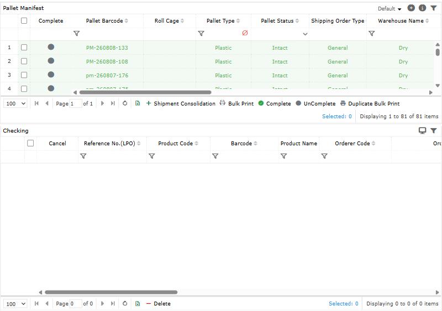Go to next page in Pallet Manifest pager
This screenshot has width=442, height=311.
pos(102,103)
